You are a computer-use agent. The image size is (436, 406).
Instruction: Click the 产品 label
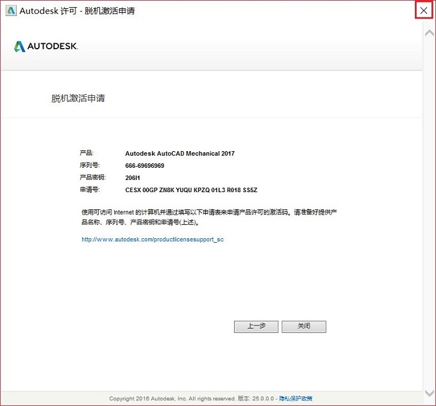pyautogui.click(x=87, y=153)
